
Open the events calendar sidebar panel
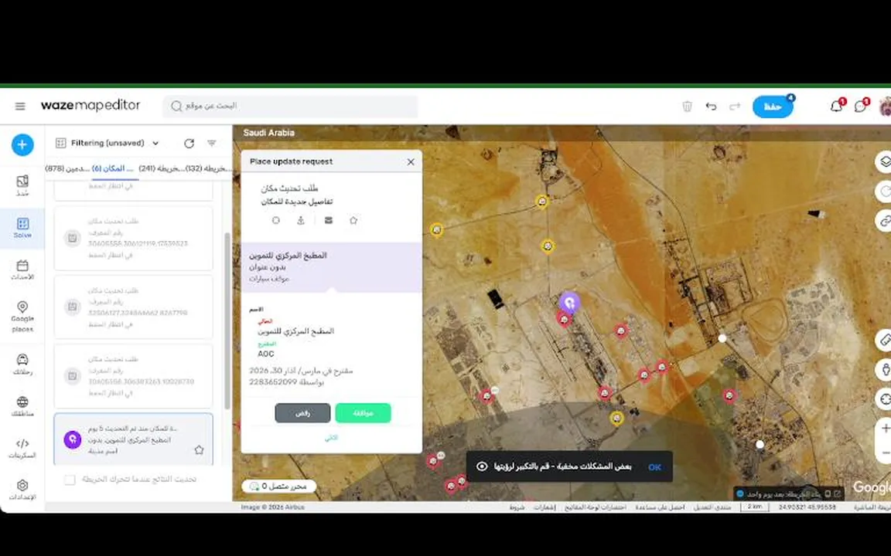coord(22,270)
